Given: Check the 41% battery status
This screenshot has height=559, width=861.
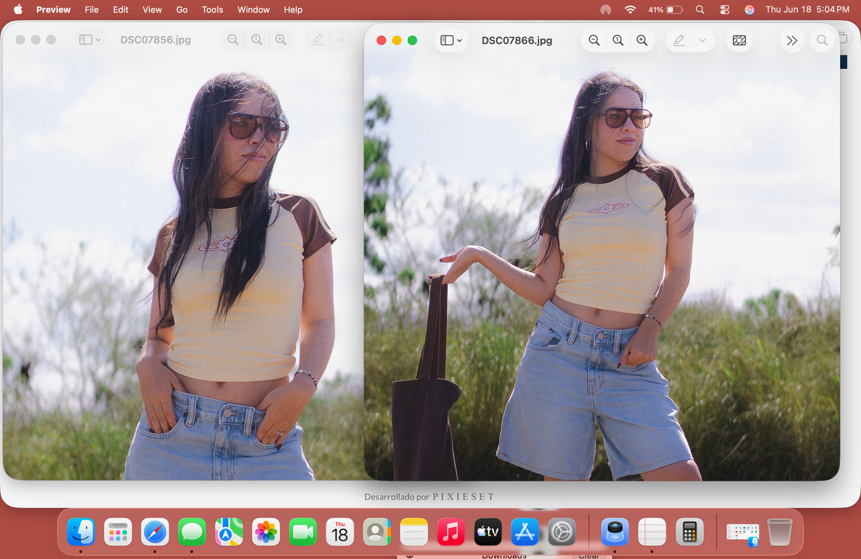Looking at the screenshot, I should 666,10.
